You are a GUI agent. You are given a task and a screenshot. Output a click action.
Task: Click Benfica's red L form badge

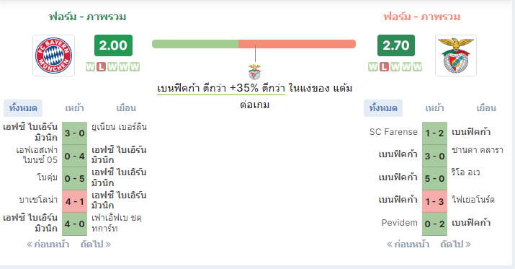tap(384, 67)
